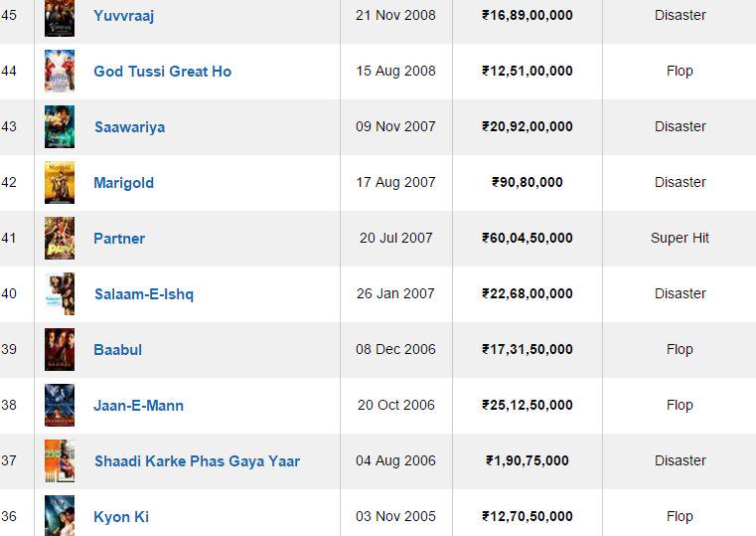Open the Jaan-E-Mann movie link
The width and height of the screenshot is (756, 536).
pyautogui.click(x=138, y=406)
